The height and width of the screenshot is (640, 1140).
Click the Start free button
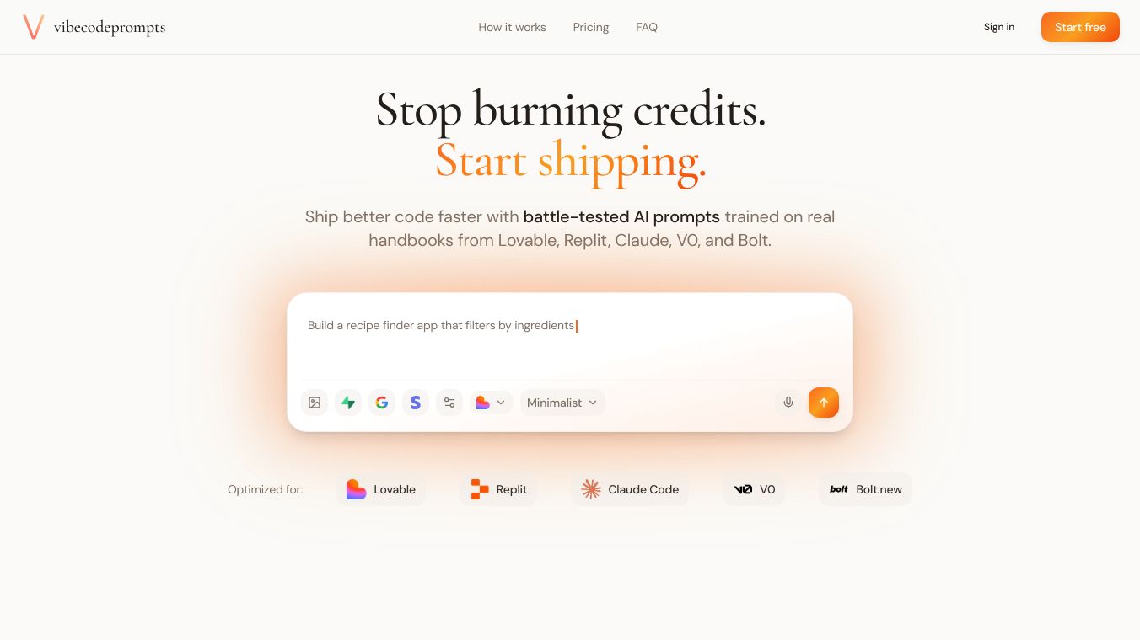pos(1080,27)
